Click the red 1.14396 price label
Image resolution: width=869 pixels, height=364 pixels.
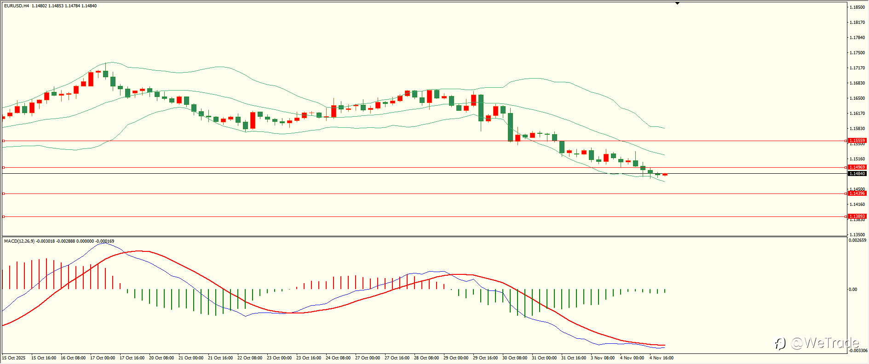pyautogui.click(x=857, y=193)
